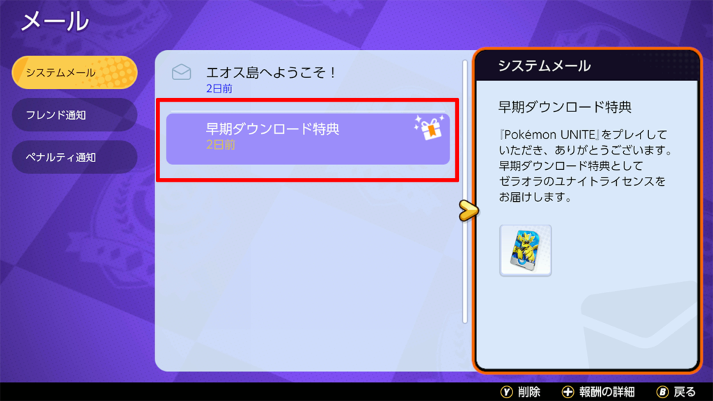Open the ペナルティ通知 tab

75,157
